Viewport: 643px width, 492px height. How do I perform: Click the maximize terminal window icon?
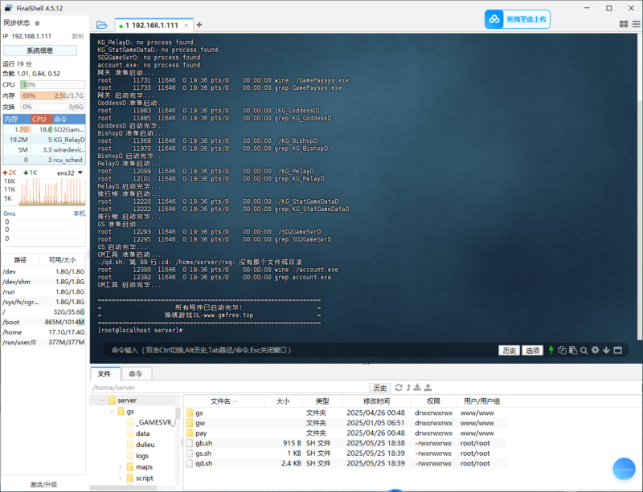(618, 350)
